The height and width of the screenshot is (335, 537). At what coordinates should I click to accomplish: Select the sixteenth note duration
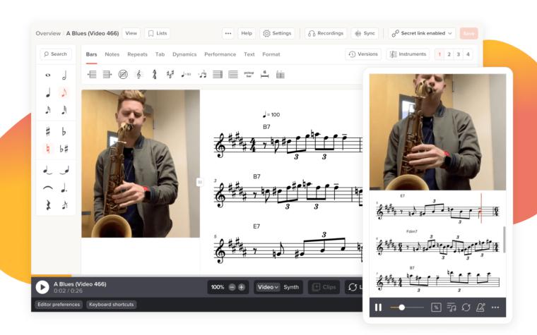[x=47, y=110]
